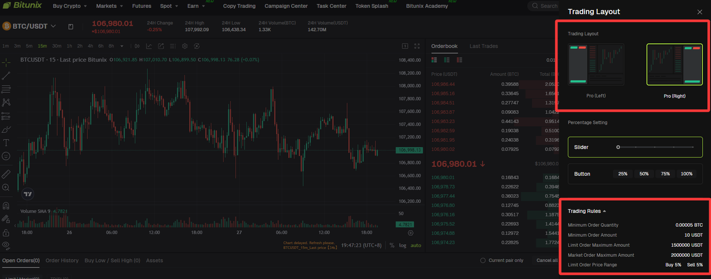This screenshot has width=711, height=279.
Task: Open more time intervals dropdown arrow
Action: click(122, 46)
